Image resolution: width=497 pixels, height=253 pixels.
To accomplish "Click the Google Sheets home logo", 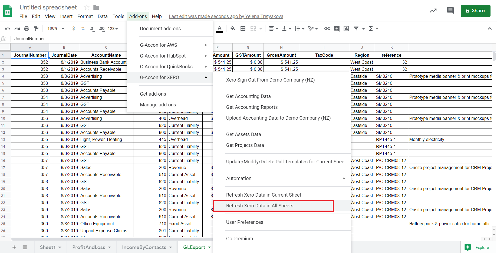I will pos(8,11).
